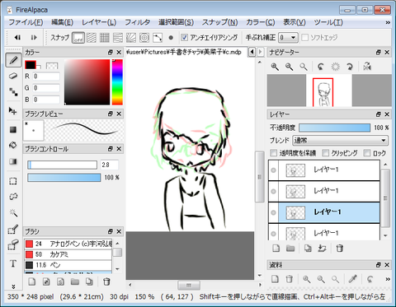Open the File menu
Screen dimensions: 396x307
pos(26,22)
